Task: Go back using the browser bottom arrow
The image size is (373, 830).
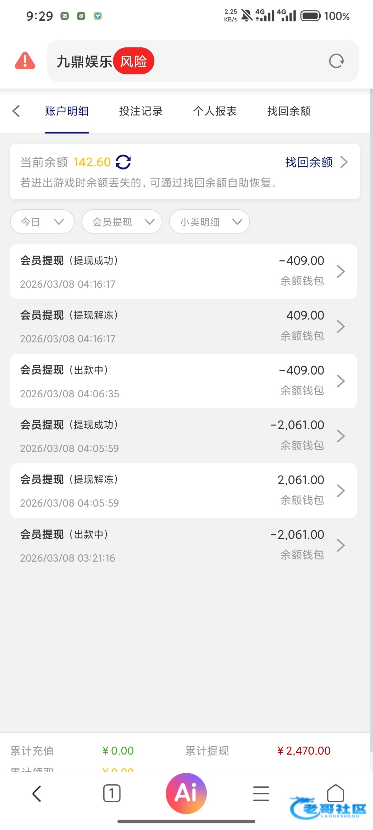Action: [x=37, y=793]
